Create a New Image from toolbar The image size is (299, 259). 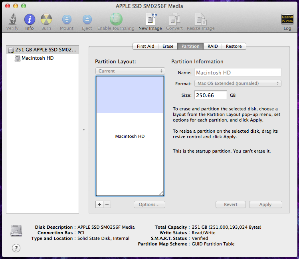coord(150,20)
